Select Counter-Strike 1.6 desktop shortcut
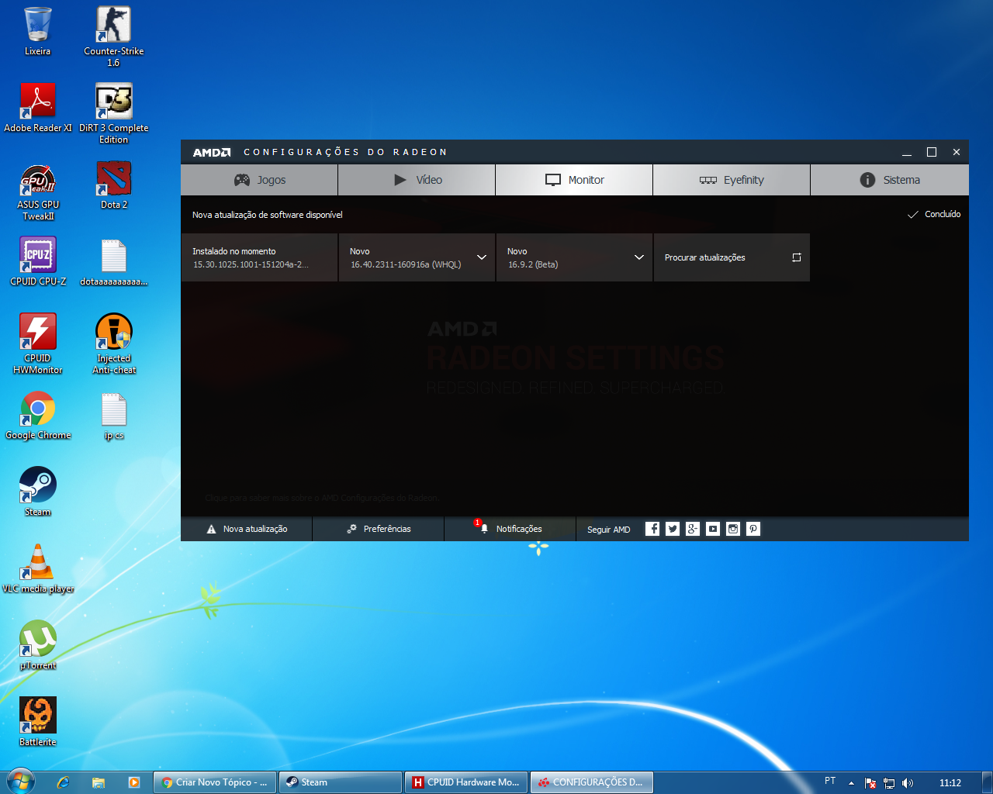Image resolution: width=993 pixels, height=794 pixels. (113, 37)
